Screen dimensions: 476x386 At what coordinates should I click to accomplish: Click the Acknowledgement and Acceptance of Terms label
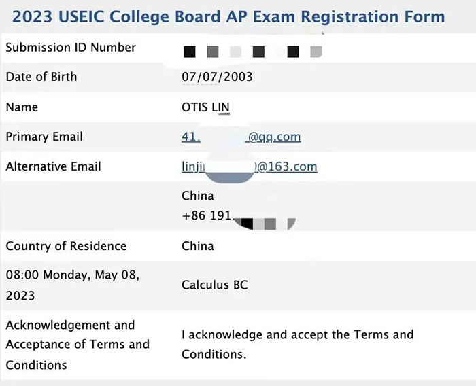pos(77,345)
